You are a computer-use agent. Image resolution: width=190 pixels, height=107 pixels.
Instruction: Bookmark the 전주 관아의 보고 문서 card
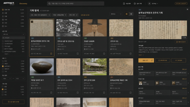click(78, 92)
